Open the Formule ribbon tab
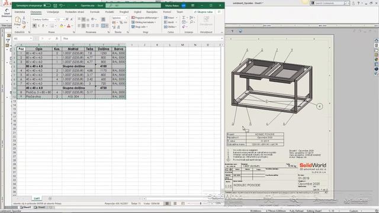 [x=95, y=12]
